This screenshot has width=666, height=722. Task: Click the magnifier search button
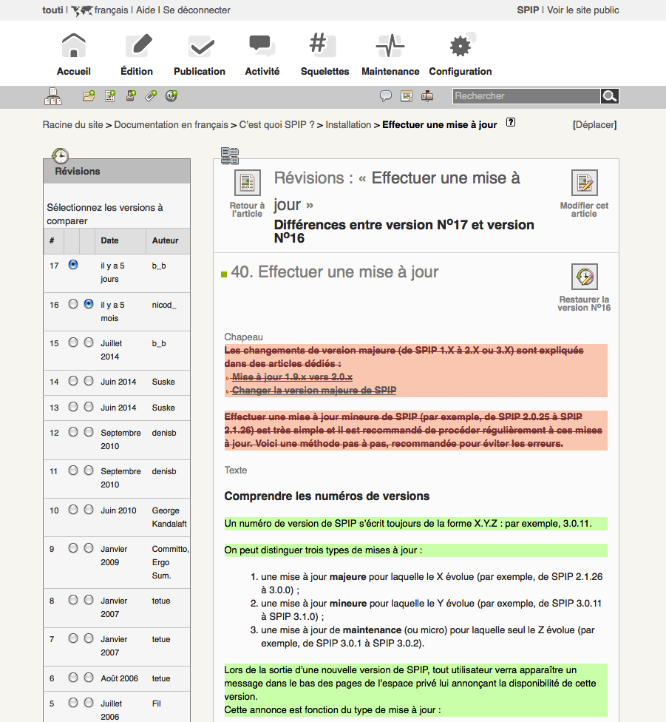(609, 96)
